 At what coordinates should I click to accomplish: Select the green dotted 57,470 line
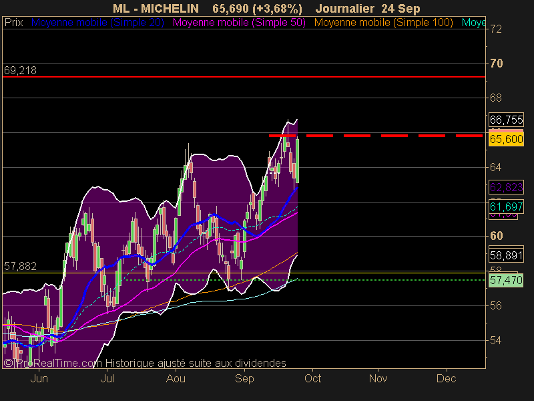[305, 280]
